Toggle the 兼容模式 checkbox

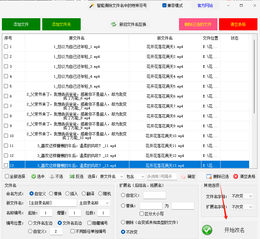coord(164,5)
